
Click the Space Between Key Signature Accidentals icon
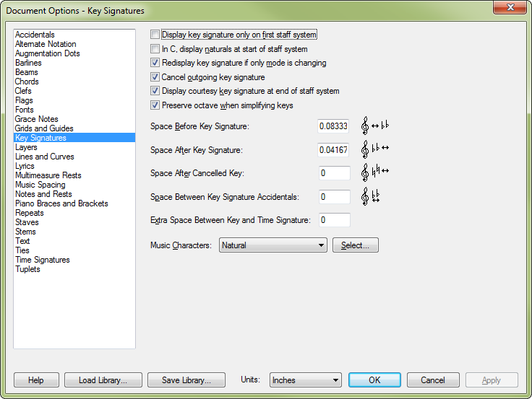[x=371, y=196]
